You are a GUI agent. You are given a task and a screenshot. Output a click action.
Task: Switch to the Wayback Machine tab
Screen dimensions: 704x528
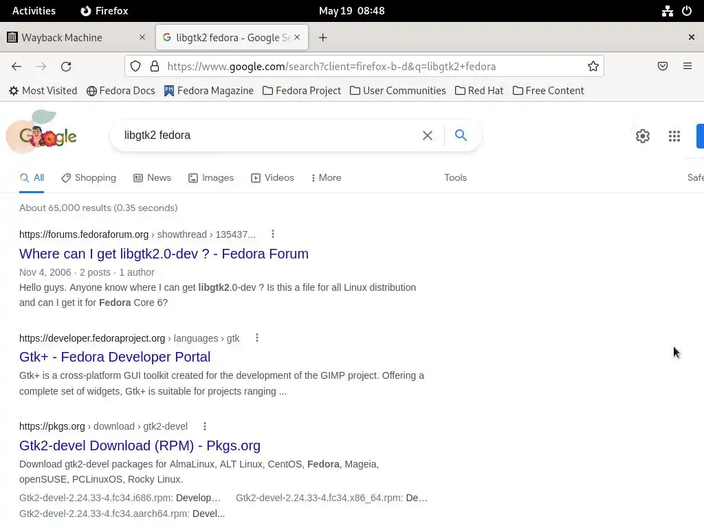[77, 37]
